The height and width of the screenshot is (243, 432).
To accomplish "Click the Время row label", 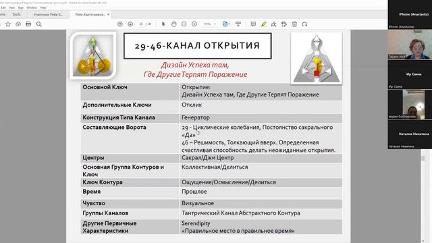I will [92, 192].
